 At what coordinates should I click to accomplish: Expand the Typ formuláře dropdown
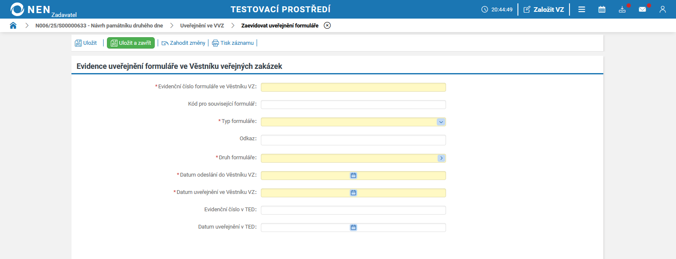(441, 122)
